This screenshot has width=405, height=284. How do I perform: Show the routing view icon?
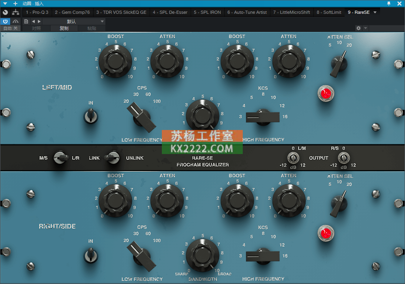pos(16,12)
